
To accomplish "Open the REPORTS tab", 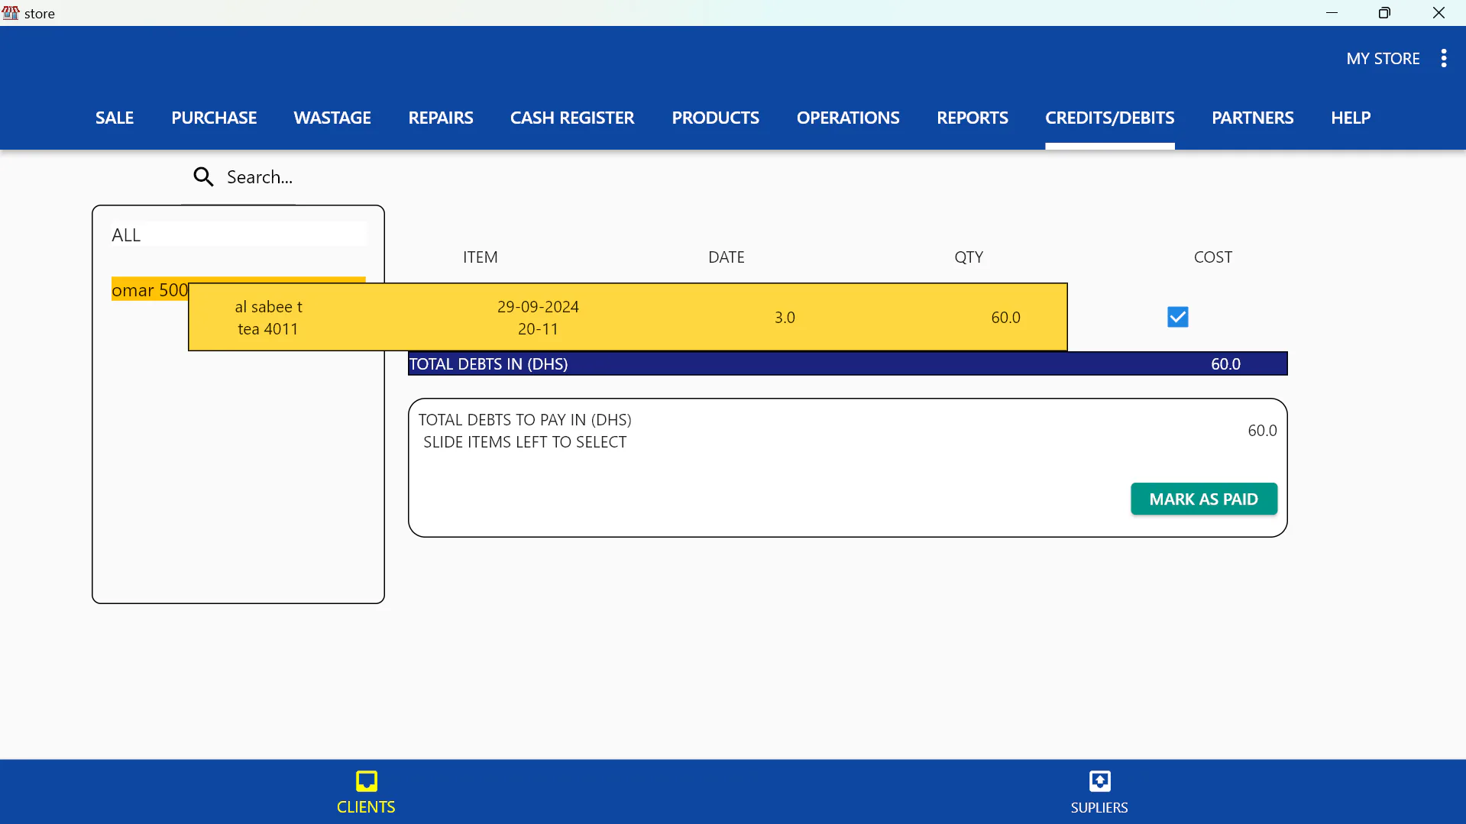I will click(x=972, y=118).
